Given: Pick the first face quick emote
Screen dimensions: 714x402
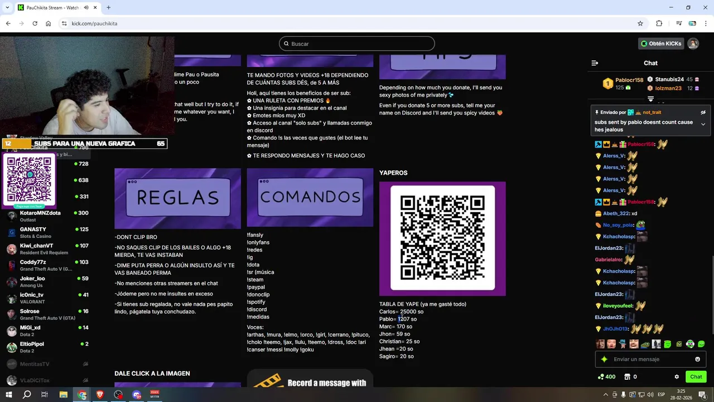Looking at the screenshot, I should [x=600, y=344].
